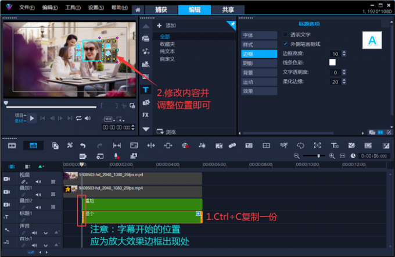Open the 文件 menu
395x257 pixels.
tap(27, 8)
